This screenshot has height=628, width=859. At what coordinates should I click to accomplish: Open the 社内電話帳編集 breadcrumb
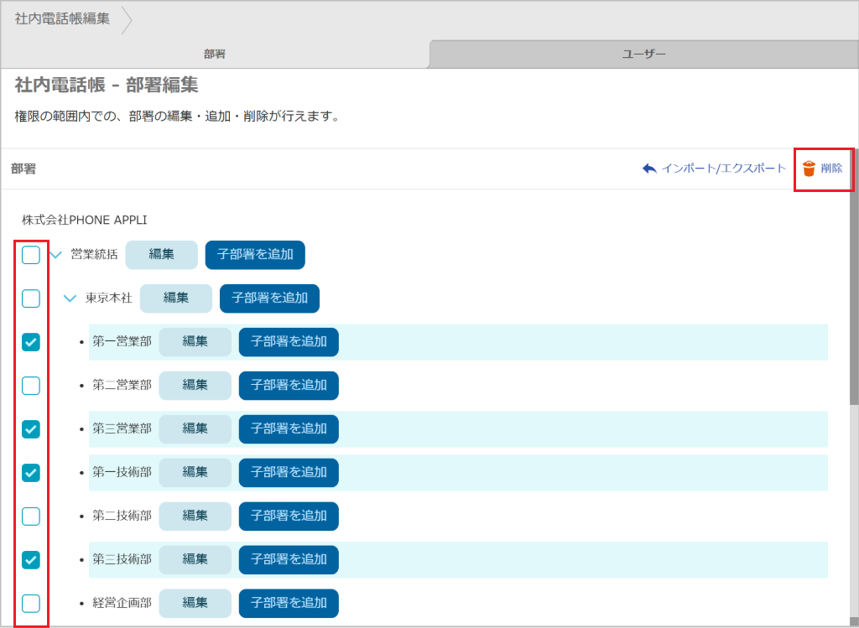point(62,18)
